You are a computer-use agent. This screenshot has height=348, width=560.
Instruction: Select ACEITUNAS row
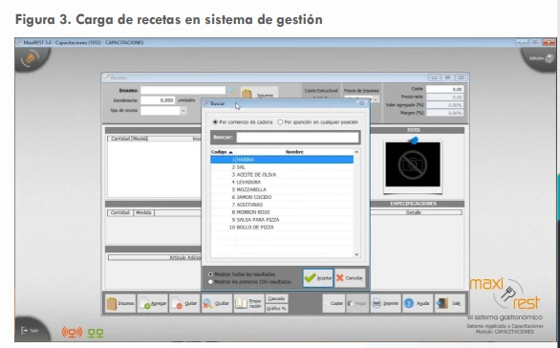pyautogui.click(x=282, y=205)
